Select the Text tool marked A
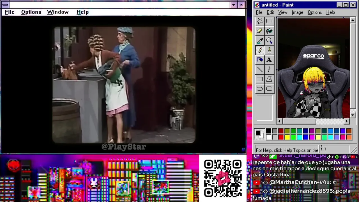This screenshot has height=202, width=359. point(269,60)
